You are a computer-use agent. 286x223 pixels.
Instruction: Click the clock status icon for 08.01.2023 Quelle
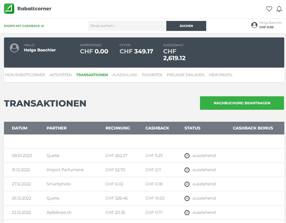click(187, 156)
